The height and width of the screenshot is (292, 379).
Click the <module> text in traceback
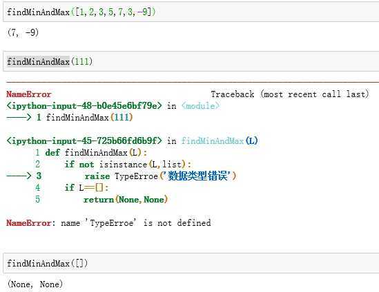[x=200, y=105]
